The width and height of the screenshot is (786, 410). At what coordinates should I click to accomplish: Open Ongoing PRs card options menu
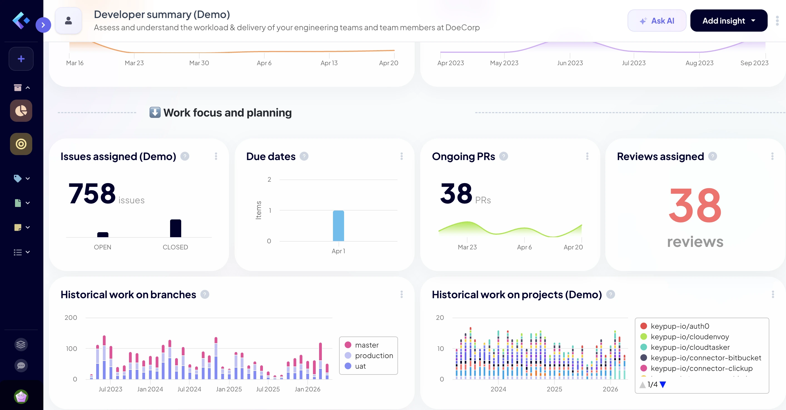coord(587,156)
